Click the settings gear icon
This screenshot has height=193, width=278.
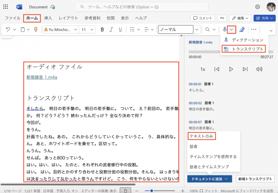[x=257, y=7]
